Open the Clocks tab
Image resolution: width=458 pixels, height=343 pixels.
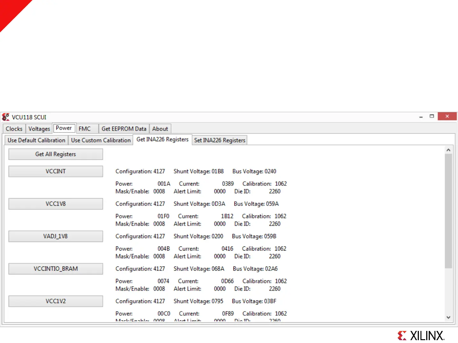click(x=14, y=129)
